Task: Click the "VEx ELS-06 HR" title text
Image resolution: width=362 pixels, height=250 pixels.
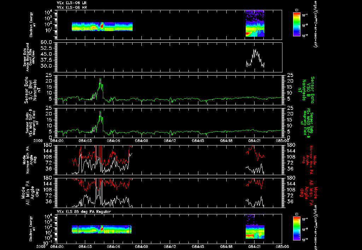Action: tap(72, 7)
